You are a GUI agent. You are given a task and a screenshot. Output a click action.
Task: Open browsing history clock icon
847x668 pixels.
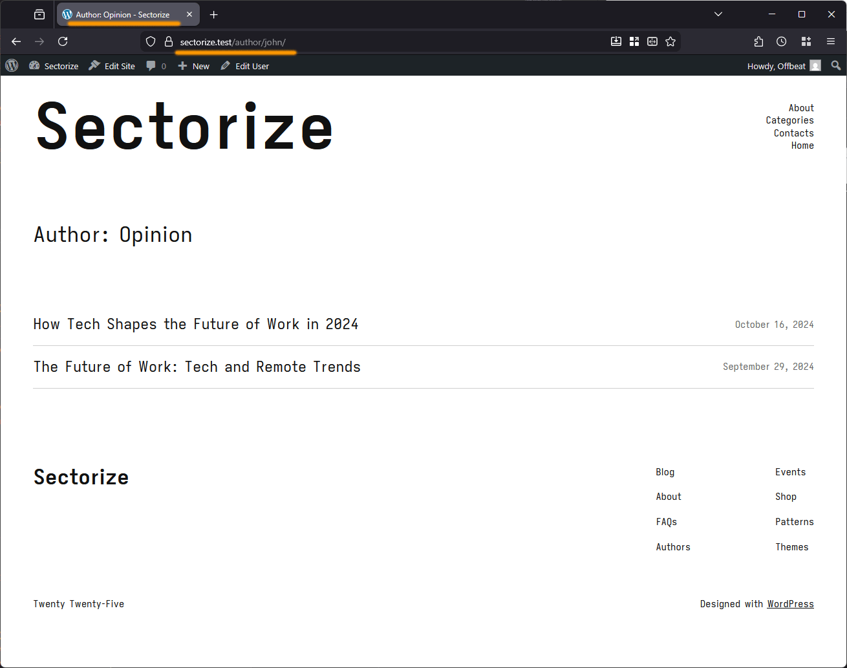781,41
